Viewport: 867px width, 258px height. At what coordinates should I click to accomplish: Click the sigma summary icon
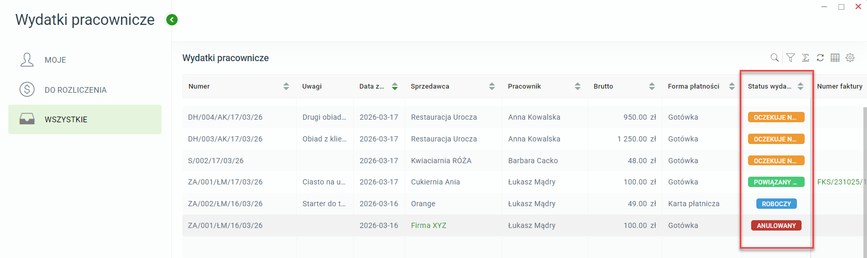[x=805, y=58]
